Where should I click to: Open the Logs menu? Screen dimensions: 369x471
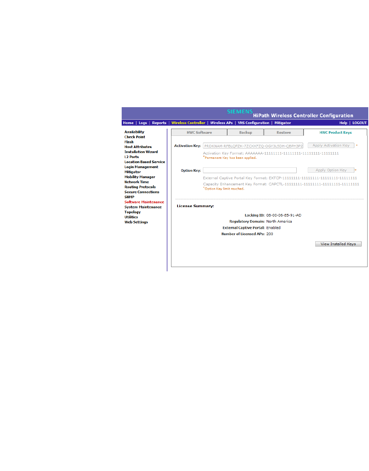pos(143,123)
